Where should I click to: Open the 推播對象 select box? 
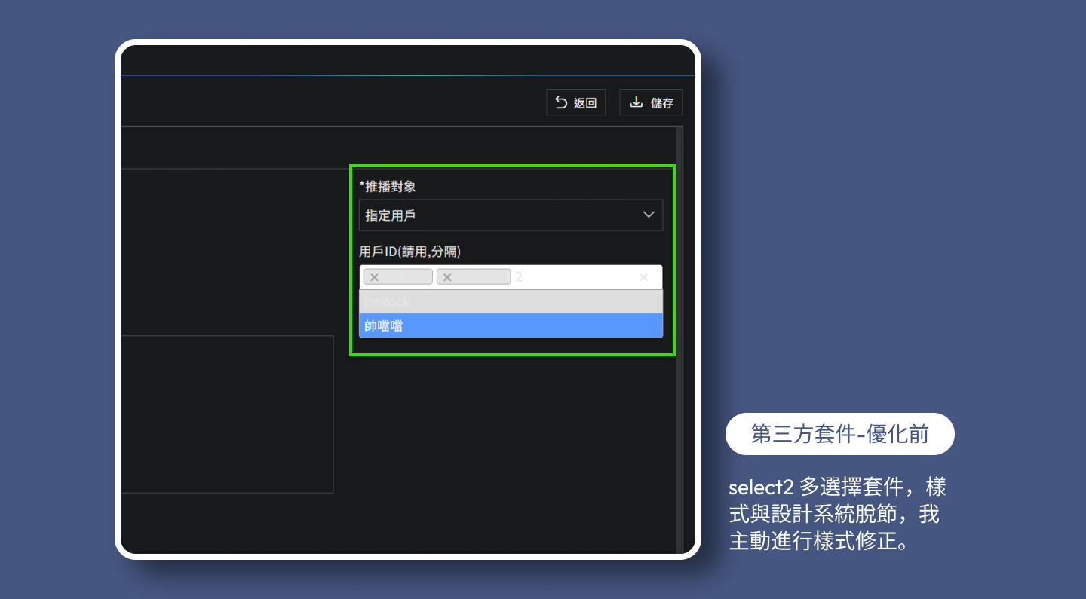(x=498, y=215)
